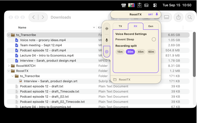Open macOS Control Center
The height and width of the screenshot is (123, 197).
[155, 5]
